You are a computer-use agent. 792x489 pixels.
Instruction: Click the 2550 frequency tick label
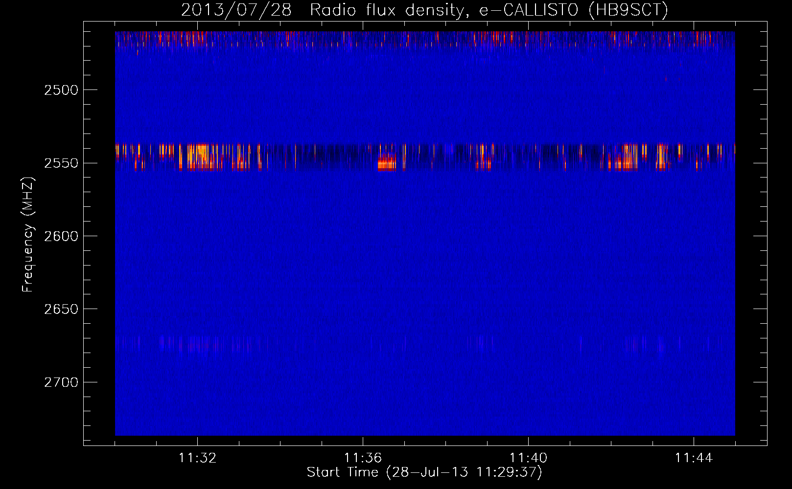(61, 163)
